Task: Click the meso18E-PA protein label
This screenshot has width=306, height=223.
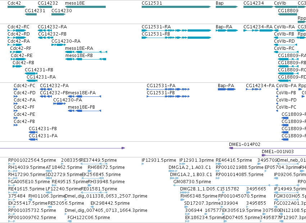Action: [x=82, y=93]
